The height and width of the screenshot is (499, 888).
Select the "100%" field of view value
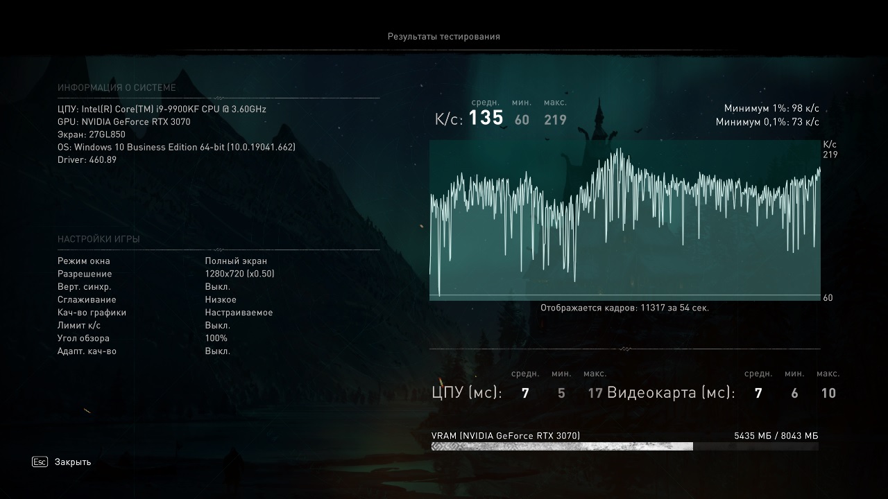[x=216, y=338]
